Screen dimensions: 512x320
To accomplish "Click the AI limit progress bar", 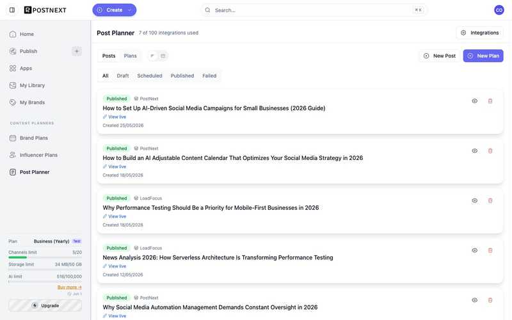I will [45, 282].
